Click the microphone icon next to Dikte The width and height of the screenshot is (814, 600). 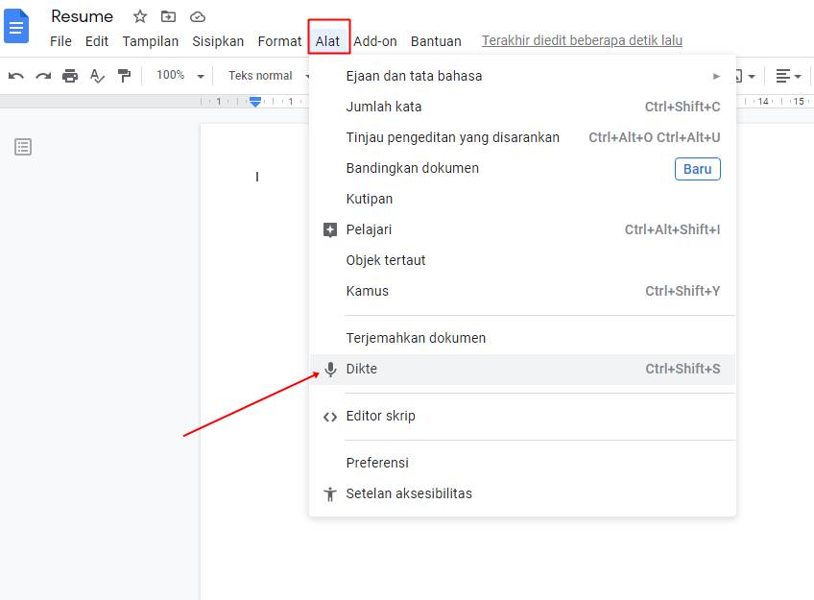330,369
